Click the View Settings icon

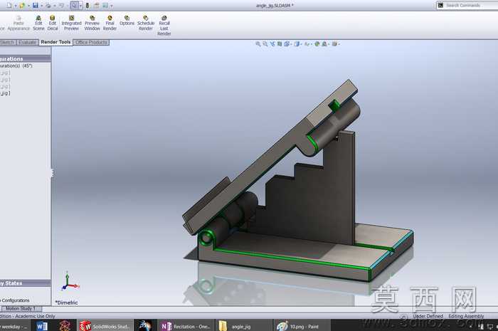[x=334, y=44]
